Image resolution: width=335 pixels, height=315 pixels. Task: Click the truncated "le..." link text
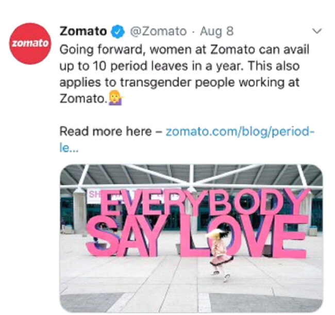[69, 148]
